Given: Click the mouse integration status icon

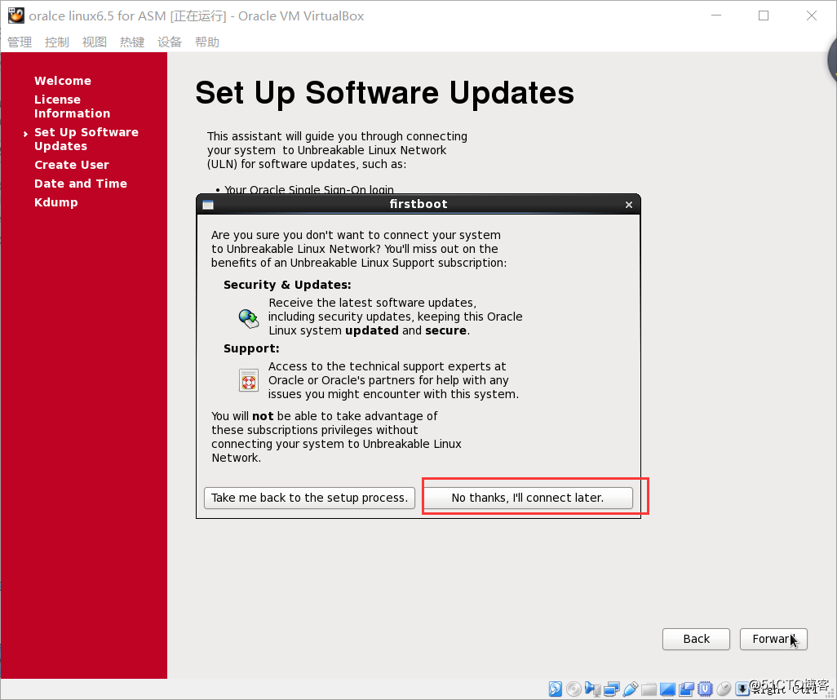Looking at the screenshot, I should pos(724,689).
